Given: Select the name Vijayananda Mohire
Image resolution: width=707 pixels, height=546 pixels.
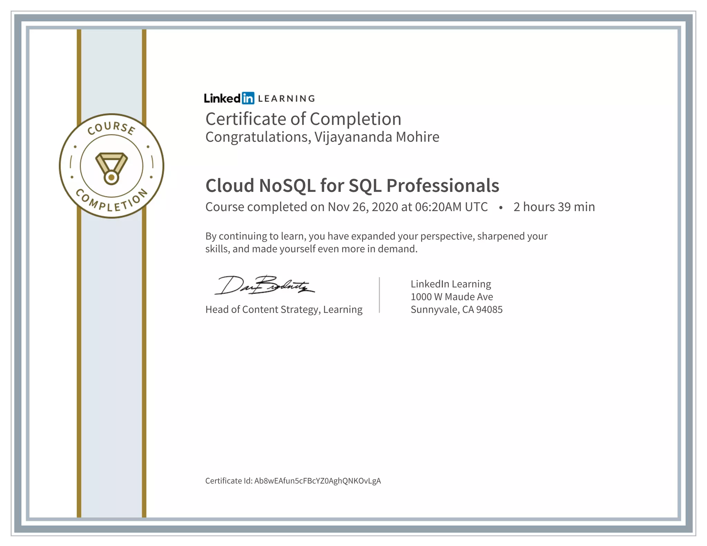Looking at the screenshot, I should (377, 137).
